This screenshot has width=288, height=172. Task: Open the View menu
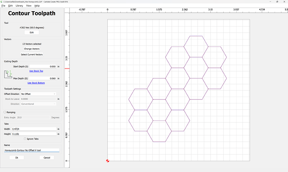click(29, 6)
